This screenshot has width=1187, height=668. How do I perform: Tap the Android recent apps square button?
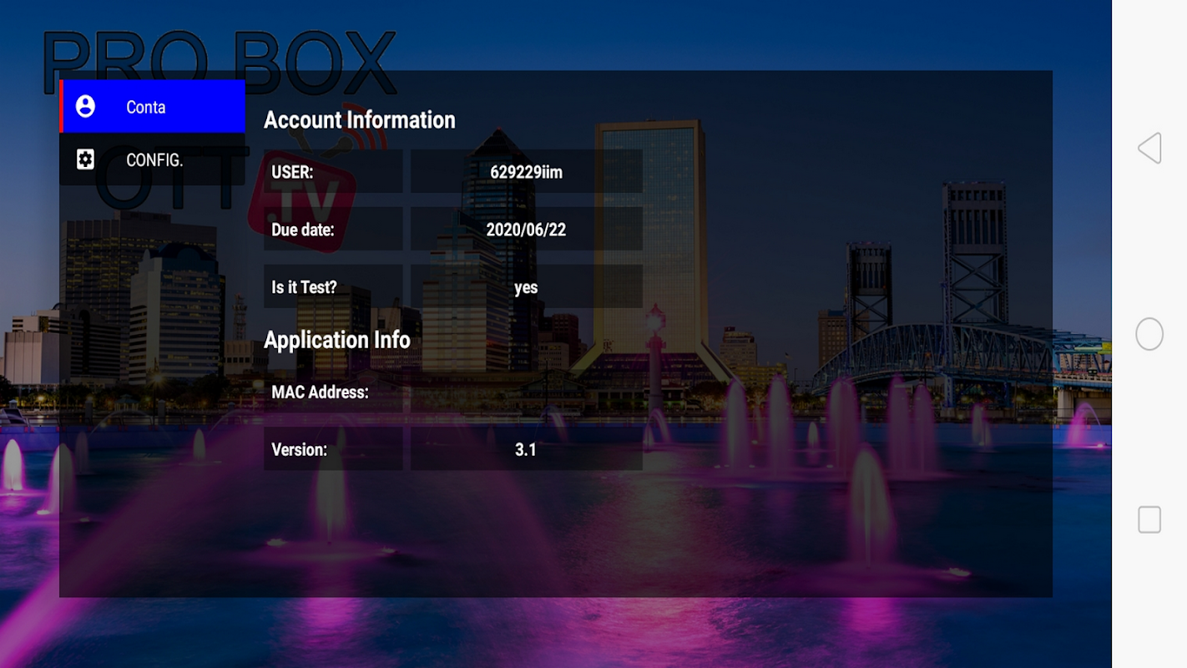click(1149, 519)
